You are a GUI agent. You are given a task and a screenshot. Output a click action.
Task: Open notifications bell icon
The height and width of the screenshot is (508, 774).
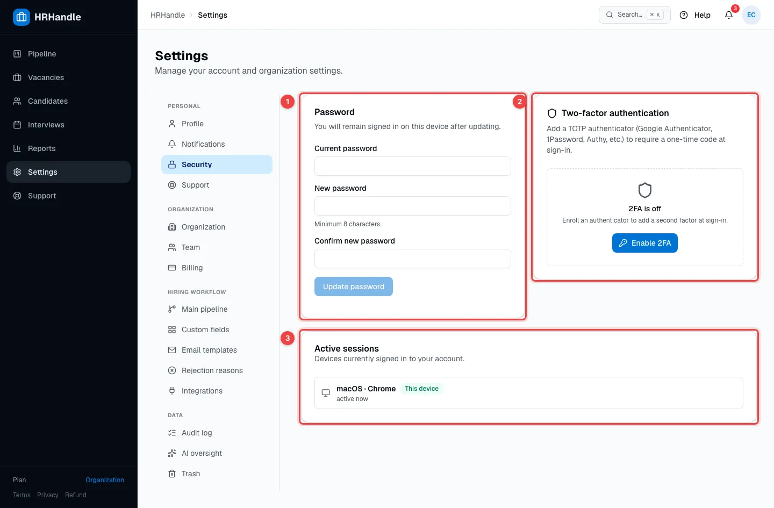[729, 15]
